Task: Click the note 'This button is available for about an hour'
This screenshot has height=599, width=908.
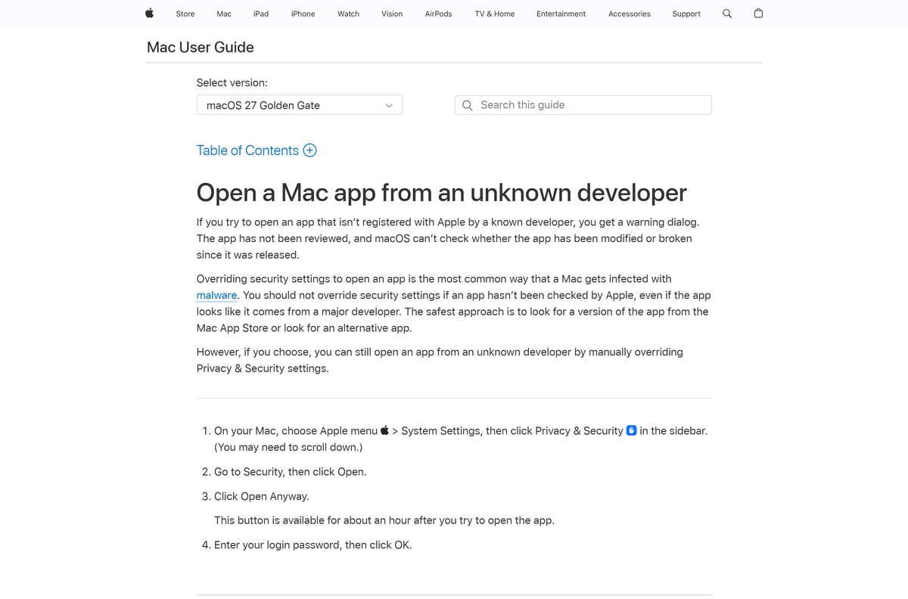Action: coord(384,520)
